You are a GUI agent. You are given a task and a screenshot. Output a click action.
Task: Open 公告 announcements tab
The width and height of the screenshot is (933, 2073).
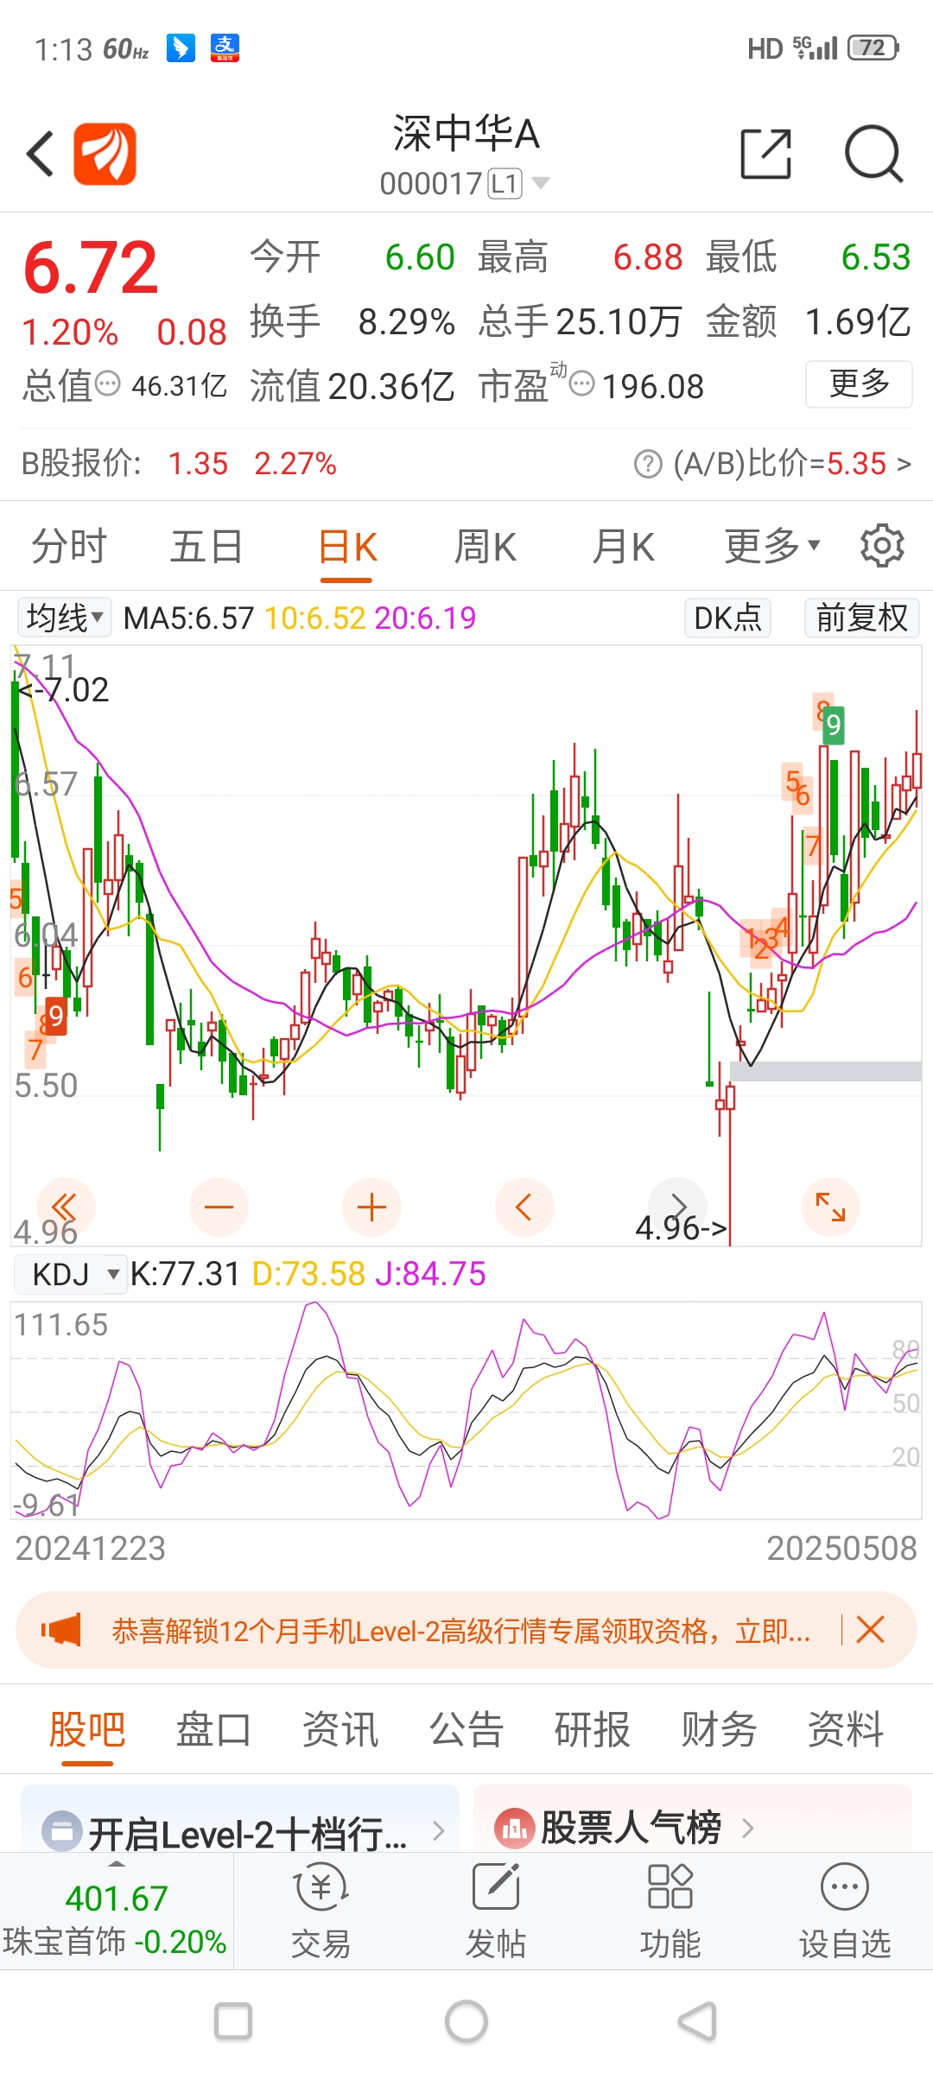tap(466, 1729)
